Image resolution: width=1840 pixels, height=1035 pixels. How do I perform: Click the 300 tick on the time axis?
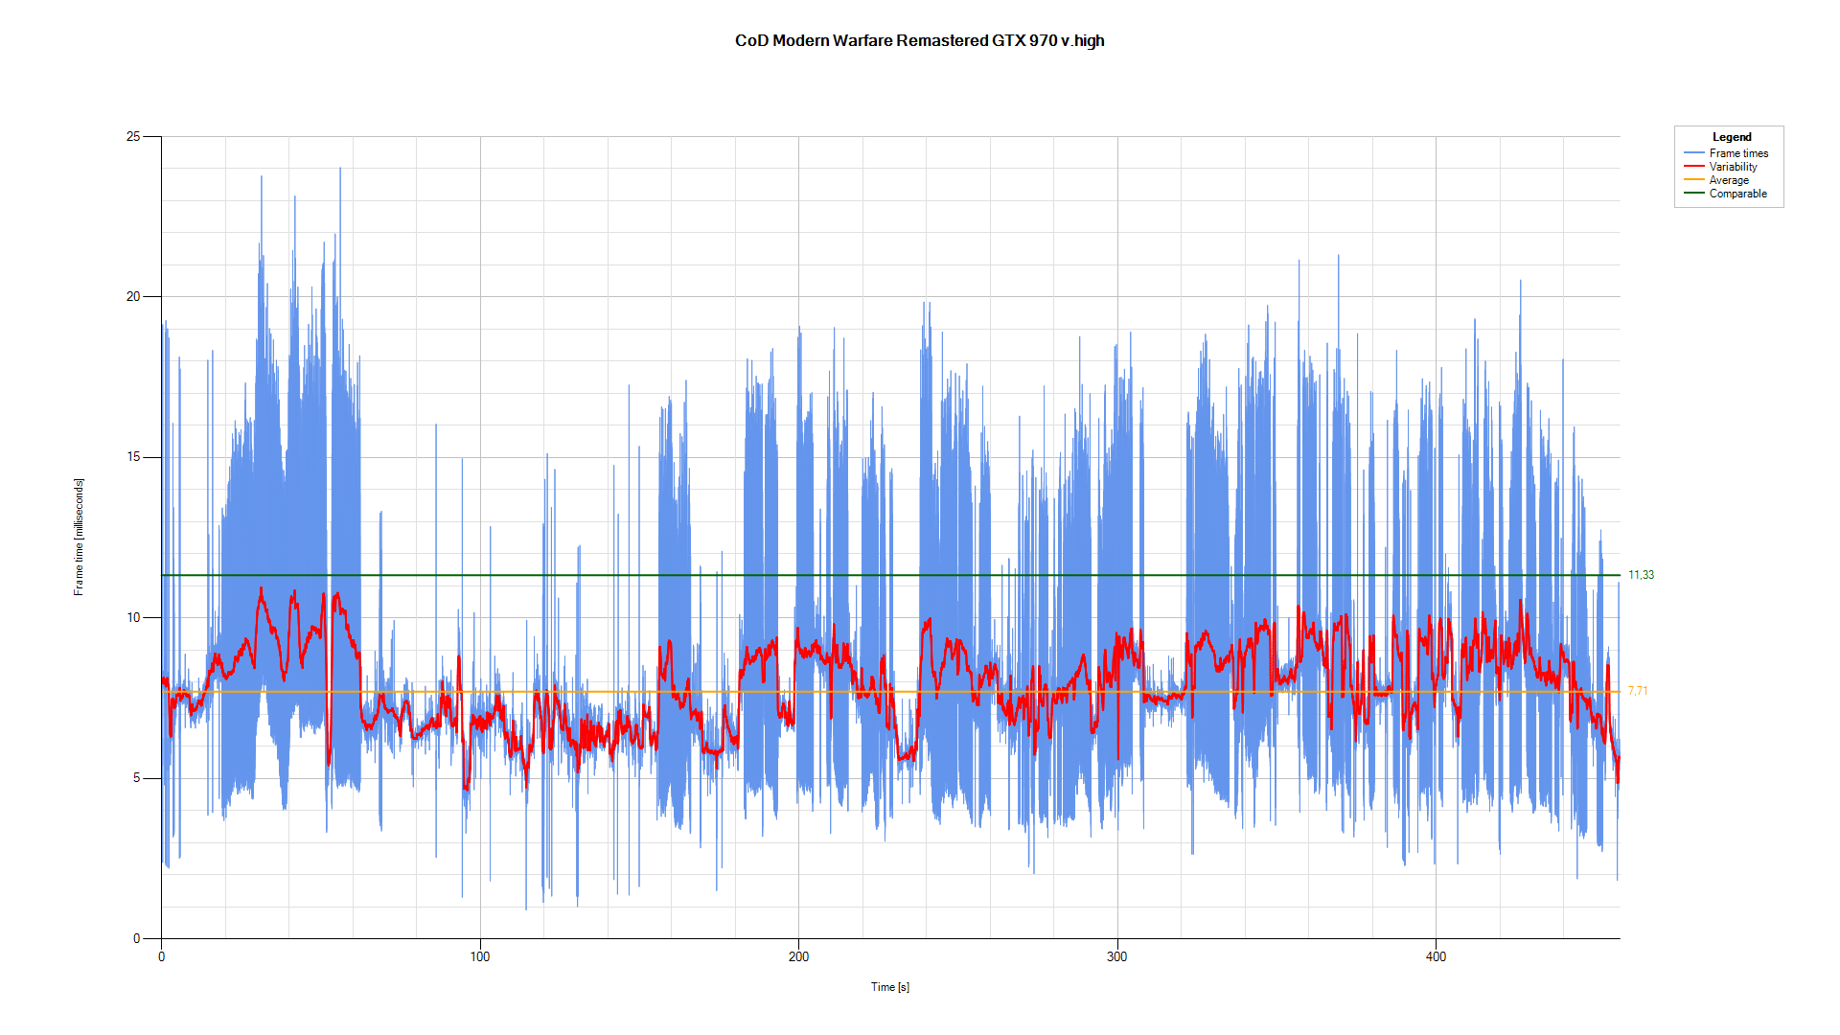[1116, 956]
